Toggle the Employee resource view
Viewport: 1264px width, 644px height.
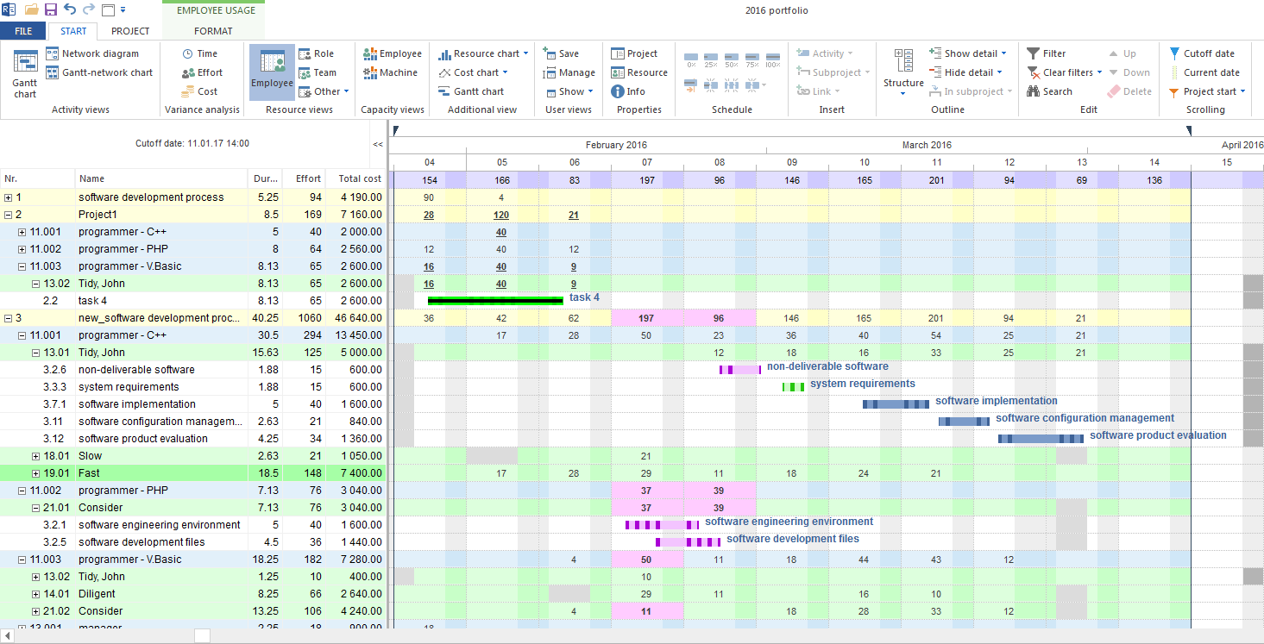[272, 73]
